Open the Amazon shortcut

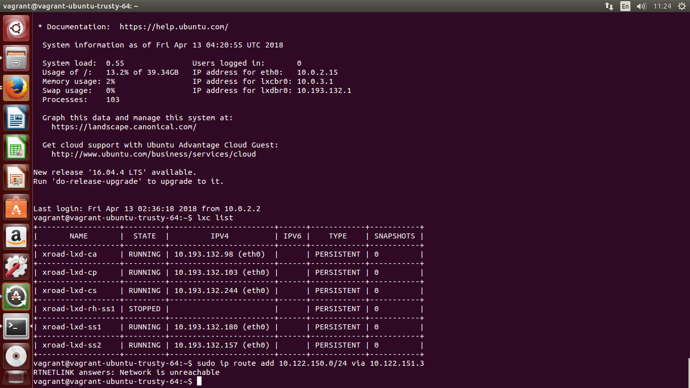[16, 237]
